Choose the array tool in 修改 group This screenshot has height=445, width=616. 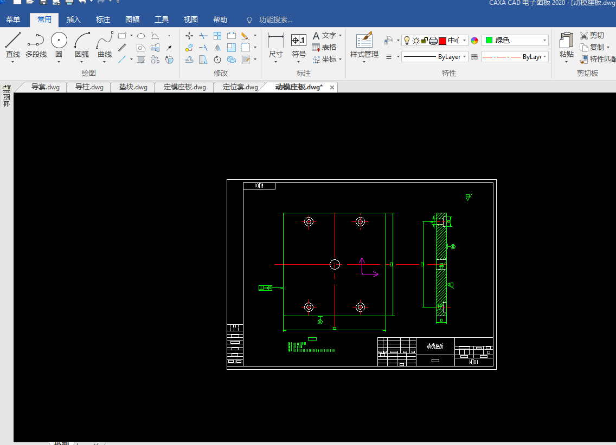click(217, 36)
